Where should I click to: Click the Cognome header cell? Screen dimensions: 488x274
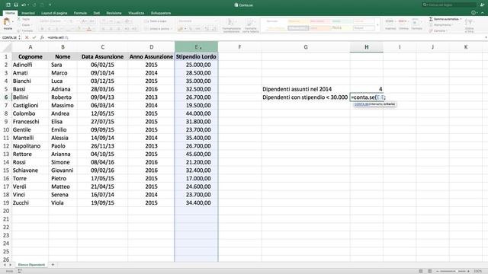point(30,56)
